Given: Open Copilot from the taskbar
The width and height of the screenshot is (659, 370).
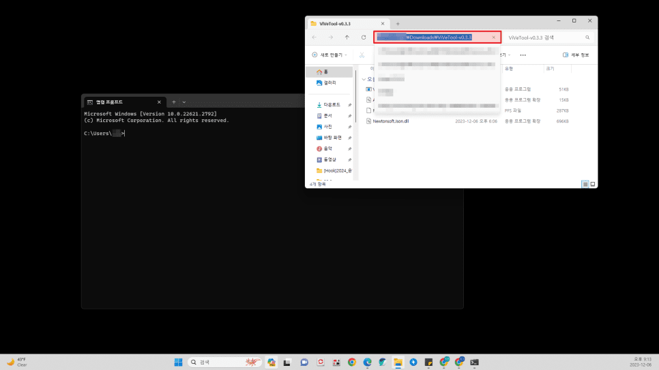Looking at the screenshot, I should pos(272,362).
